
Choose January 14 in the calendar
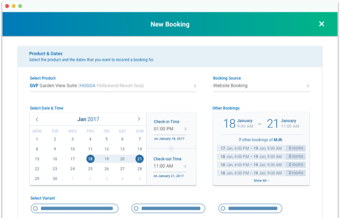point(140,149)
